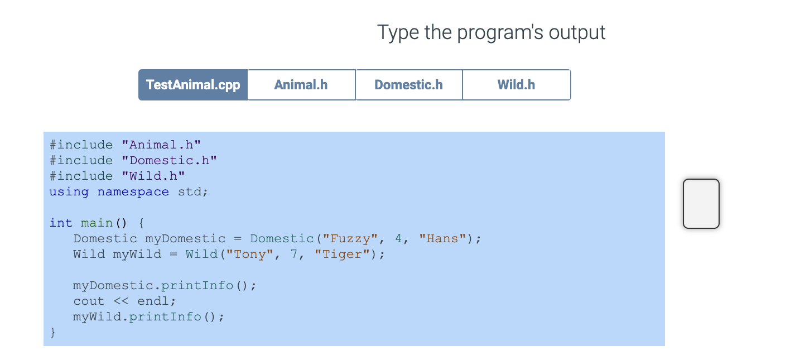Screen dimensions: 800x355
Task: Select the myDomestic constructor call line
Action: tap(276, 238)
